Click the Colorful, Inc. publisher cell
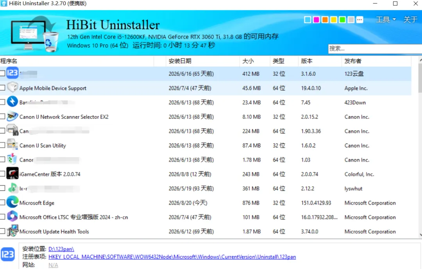 pos(359,174)
